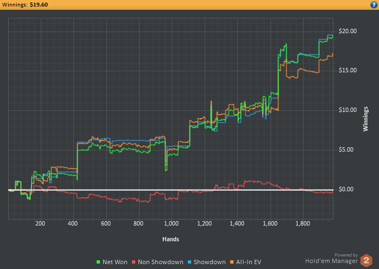Click the 1,200 hands axis label

pos(204,223)
